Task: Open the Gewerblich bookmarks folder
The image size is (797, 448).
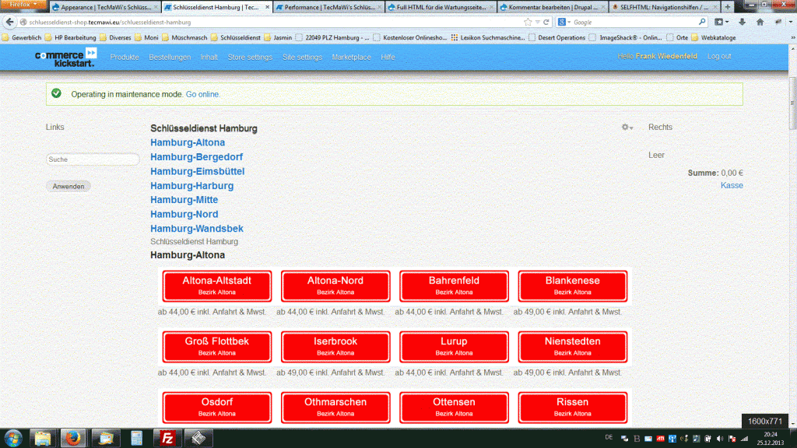Action: (22, 37)
